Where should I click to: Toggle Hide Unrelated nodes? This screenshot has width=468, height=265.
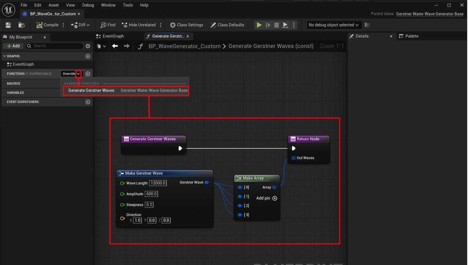138,25
